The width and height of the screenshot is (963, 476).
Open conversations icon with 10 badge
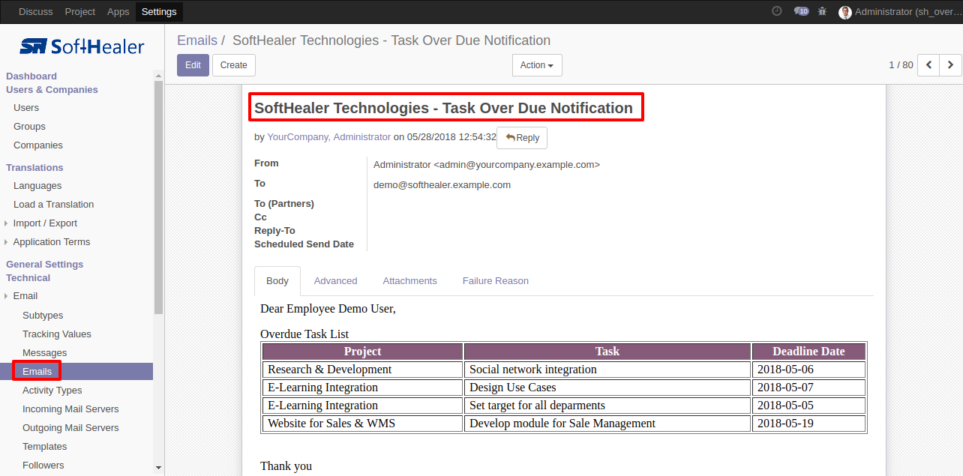[x=801, y=11]
